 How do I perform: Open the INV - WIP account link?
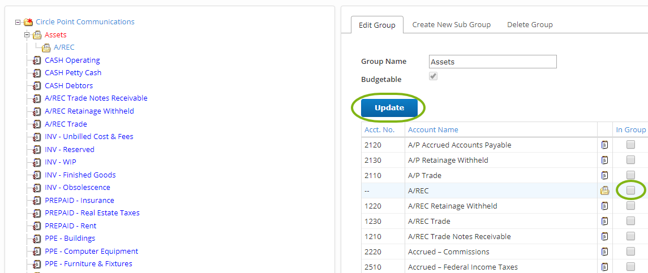click(x=61, y=162)
